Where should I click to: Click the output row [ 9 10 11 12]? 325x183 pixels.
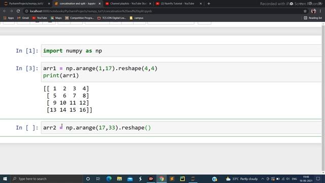click(68, 103)
